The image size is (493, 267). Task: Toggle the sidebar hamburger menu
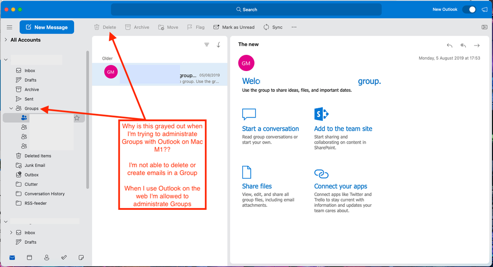pos(9,27)
